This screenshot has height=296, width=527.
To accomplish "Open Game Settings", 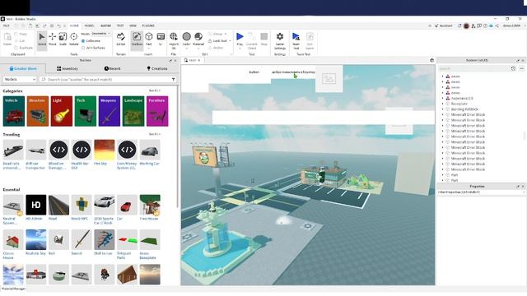I will (280, 40).
